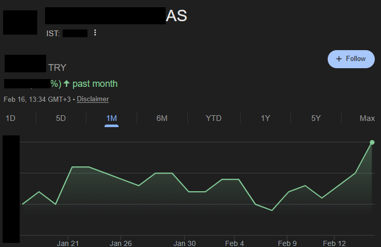Screen dimensions: 381x247
Task: Click the green up arrow icon
Action: point(67,84)
